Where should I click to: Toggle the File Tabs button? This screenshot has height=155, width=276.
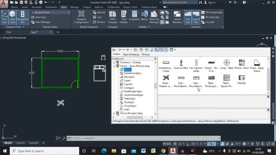click(188, 17)
